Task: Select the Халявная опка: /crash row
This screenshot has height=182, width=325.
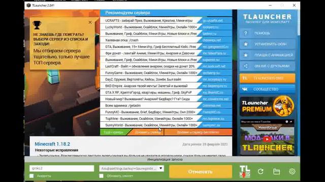Action: pos(166,40)
